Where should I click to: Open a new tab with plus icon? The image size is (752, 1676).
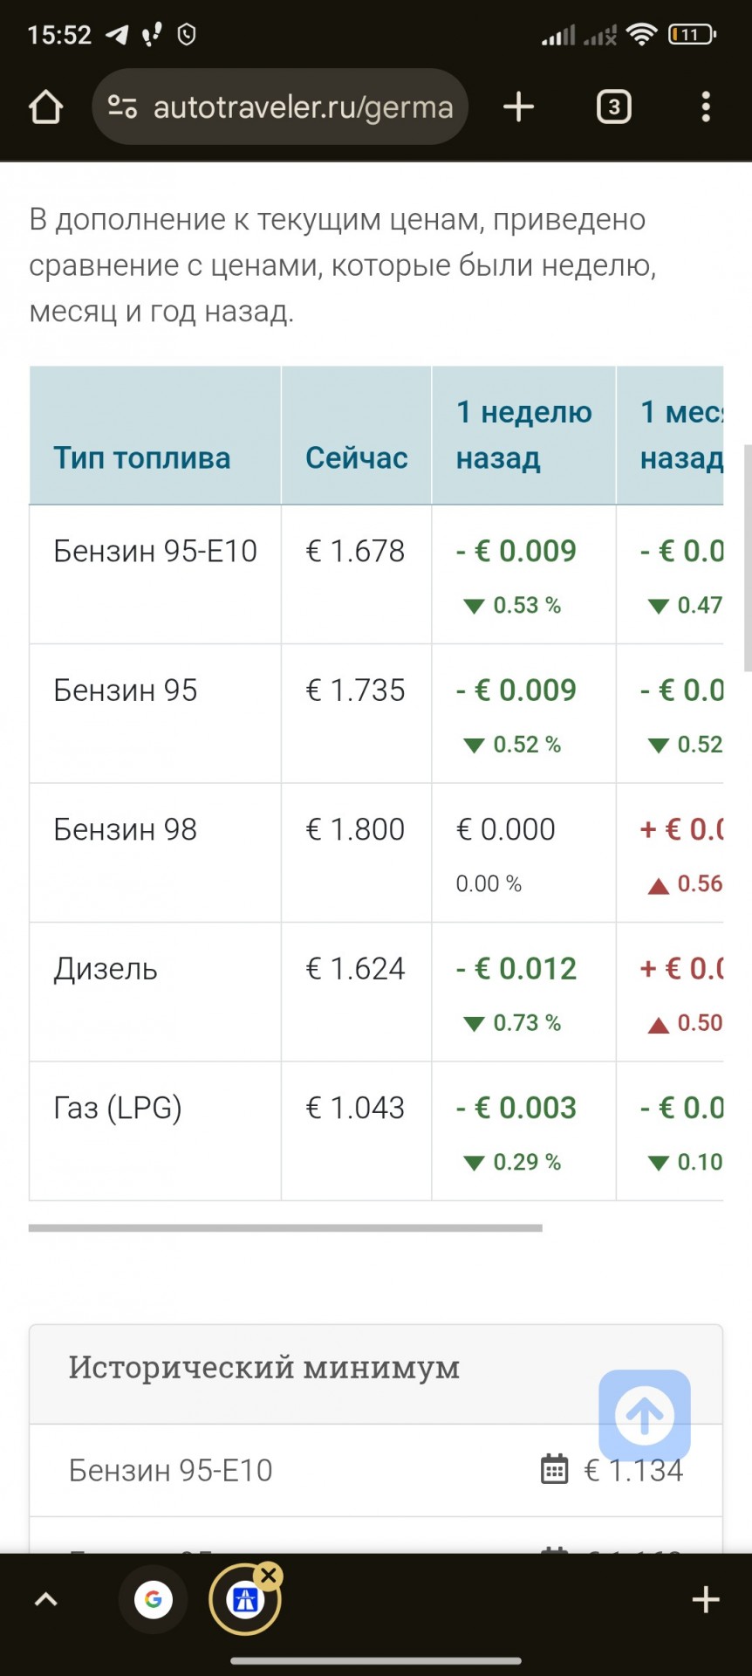point(518,107)
